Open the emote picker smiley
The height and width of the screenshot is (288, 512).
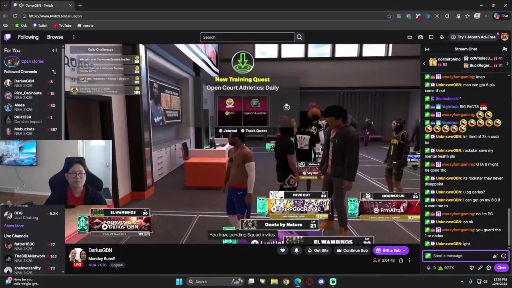504,256
